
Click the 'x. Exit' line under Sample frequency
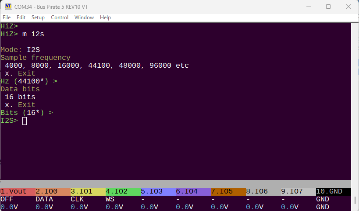pyautogui.click(x=20, y=73)
